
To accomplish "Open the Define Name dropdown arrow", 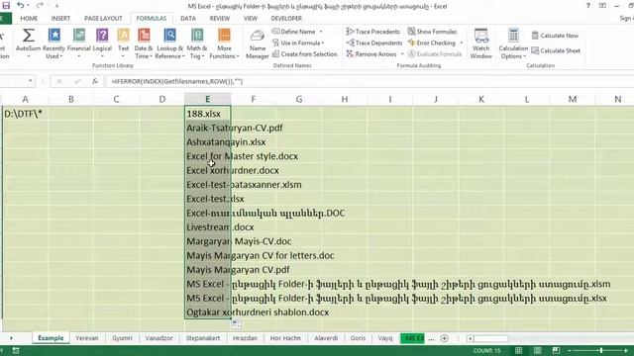I will pos(321,32).
